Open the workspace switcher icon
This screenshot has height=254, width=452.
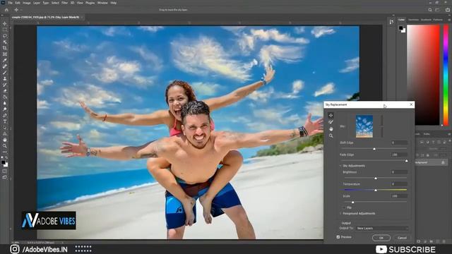click(x=437, y=10)
